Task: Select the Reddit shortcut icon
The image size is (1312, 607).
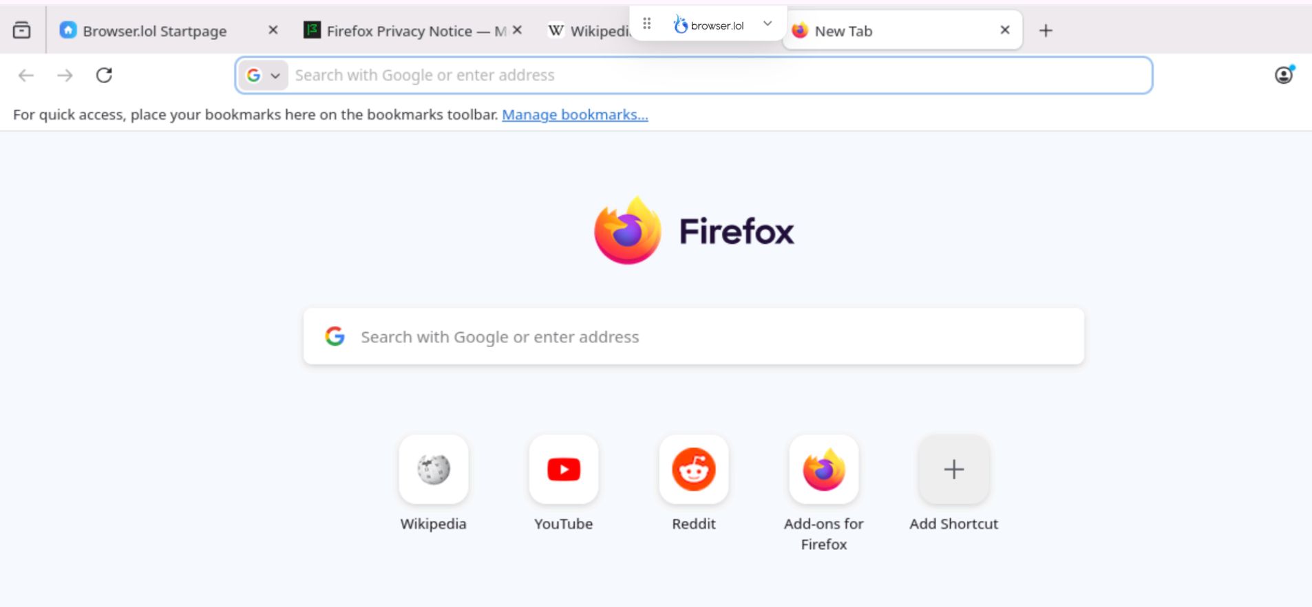Action: [694, 470]
